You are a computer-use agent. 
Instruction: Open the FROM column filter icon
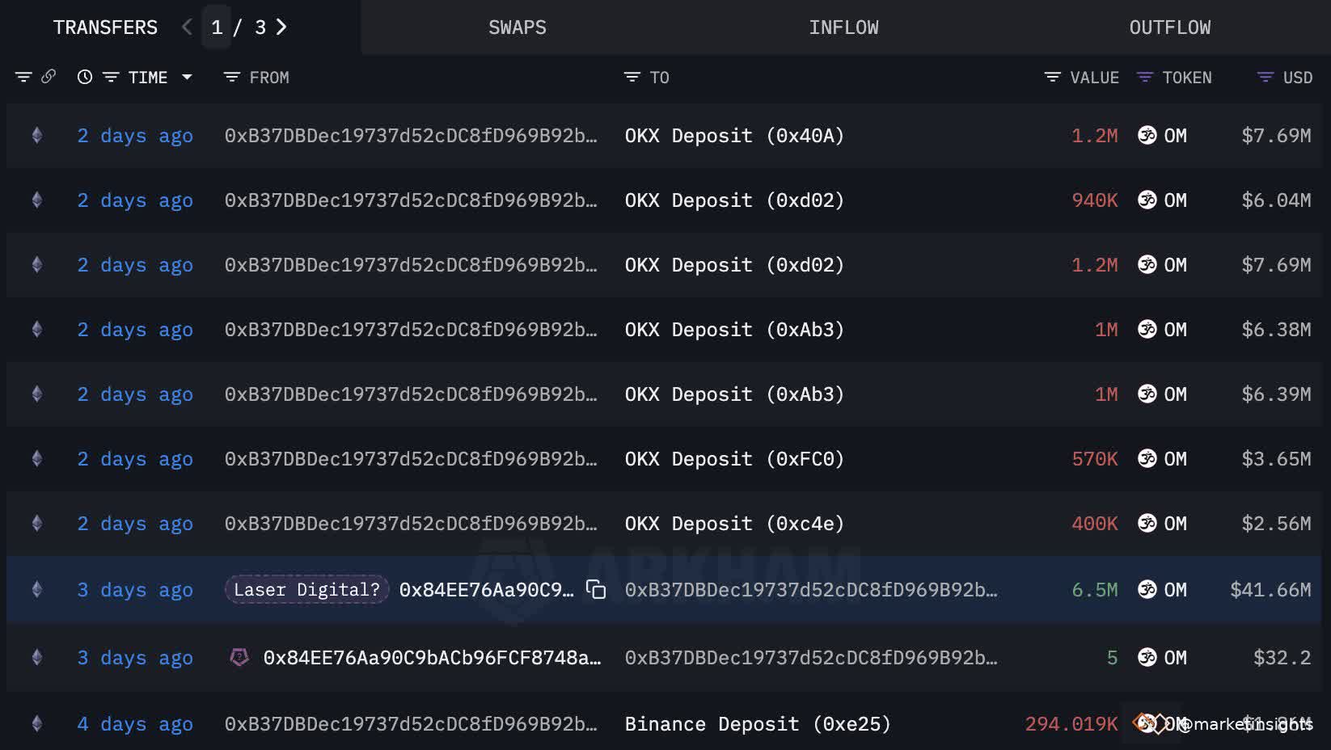[x=232, y=78]
